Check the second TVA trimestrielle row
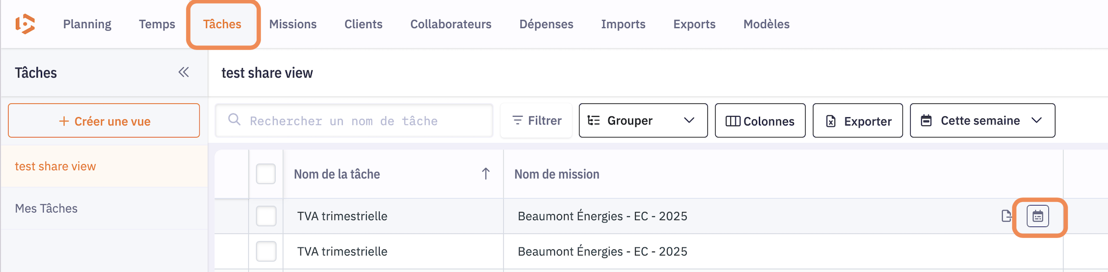The width and height of the screenshot is (1108, 272). (x=265, y=251)
